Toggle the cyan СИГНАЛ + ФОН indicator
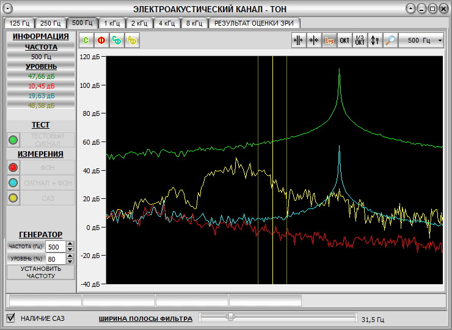 coord(13,182)
